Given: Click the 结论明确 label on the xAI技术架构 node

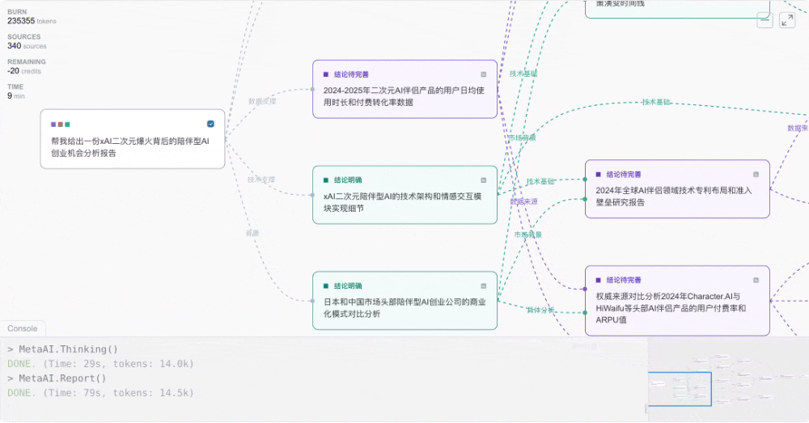Looking at the screenshot, I should [x=348, y=180].
